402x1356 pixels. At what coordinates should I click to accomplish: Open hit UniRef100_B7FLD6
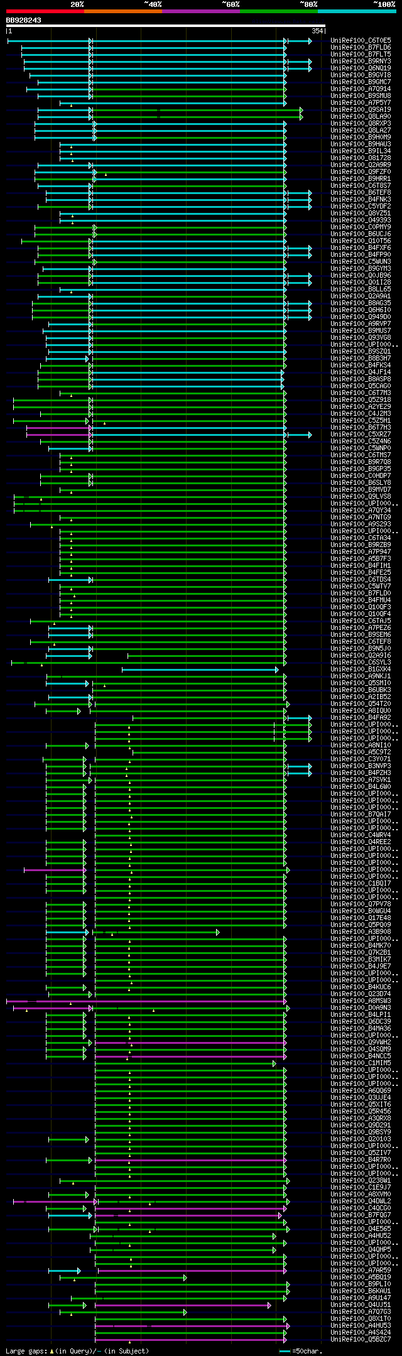pyautogui.click(x=361, y=47)
